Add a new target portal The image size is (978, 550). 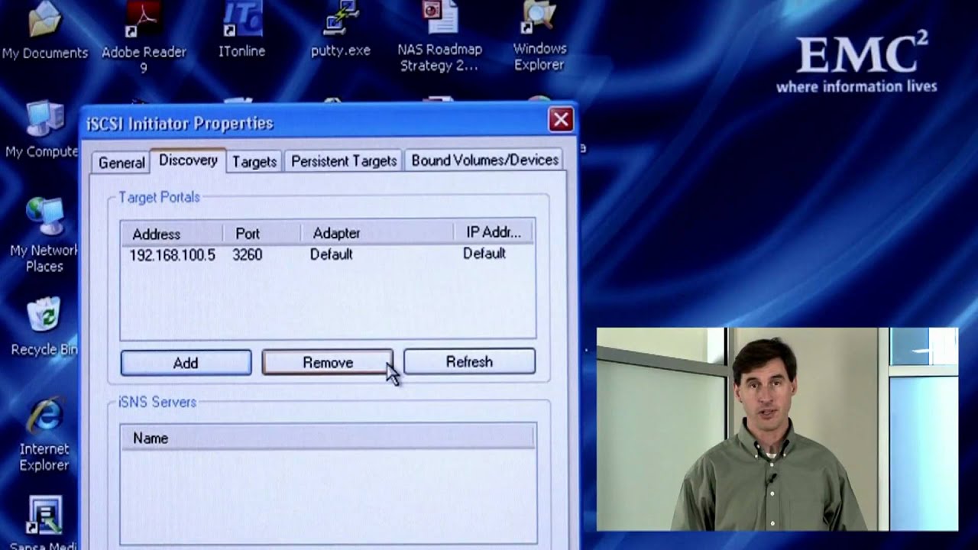[186, 363]
